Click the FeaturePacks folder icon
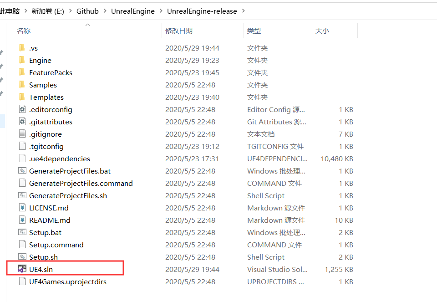 point(22,72)
